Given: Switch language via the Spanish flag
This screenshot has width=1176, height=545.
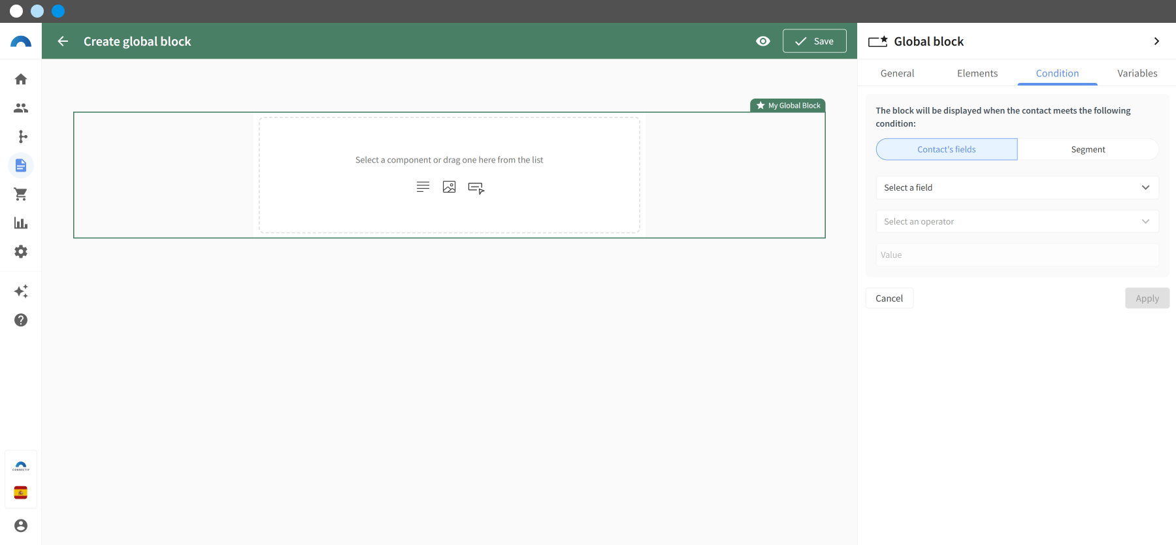Looking at the screenshot, I should pos(21,493).
